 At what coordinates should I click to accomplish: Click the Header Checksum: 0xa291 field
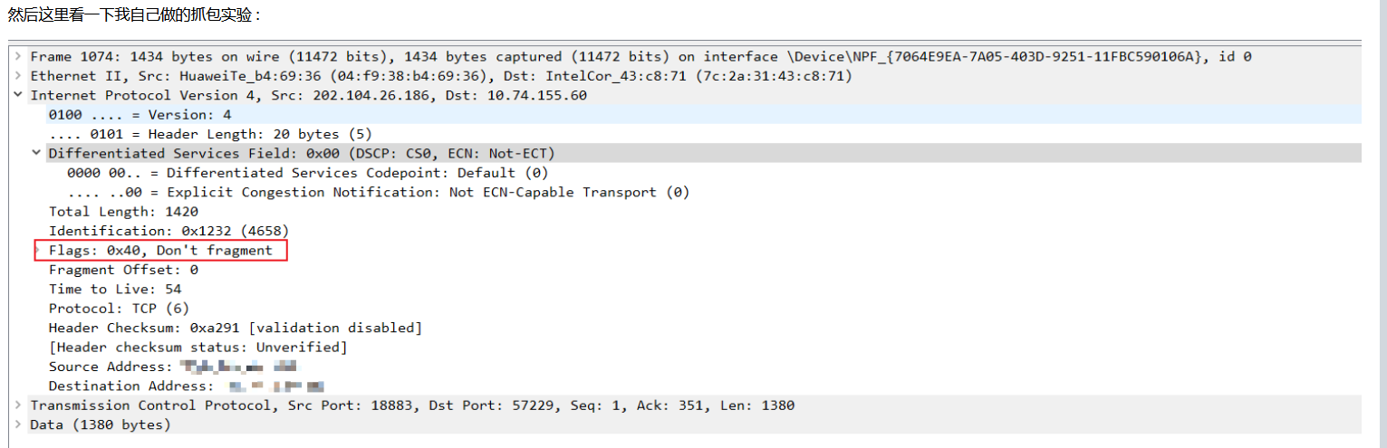tap(236, 328)
